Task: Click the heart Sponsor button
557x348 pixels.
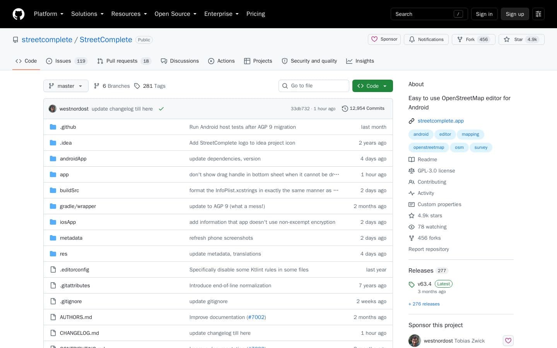Action: tap(384, 39)
